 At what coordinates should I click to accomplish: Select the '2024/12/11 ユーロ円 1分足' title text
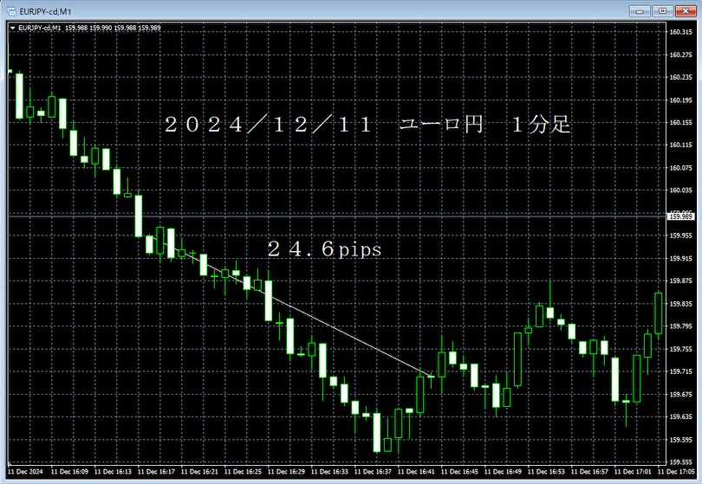pos(367,125)
